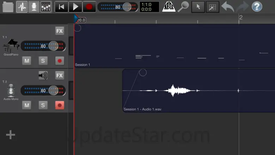This screenshot has height=155, width=275.
Task: Open FX for the Audio Mono track
Action: [x=60, y=76]
